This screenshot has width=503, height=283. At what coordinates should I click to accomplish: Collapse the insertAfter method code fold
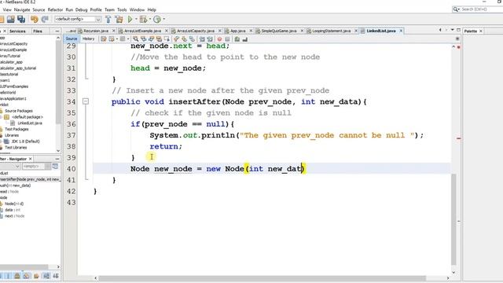pos(86,101)
